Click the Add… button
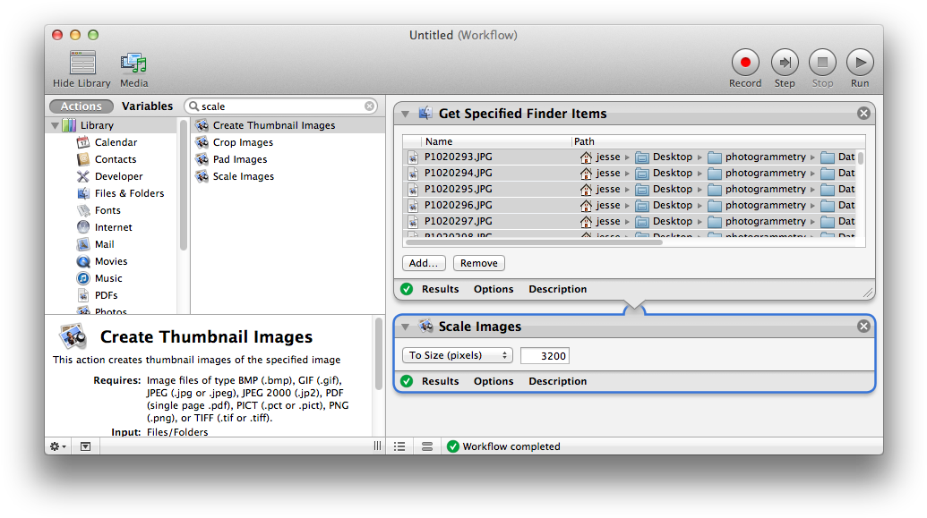Image resolution: width=927 pixels, height=518 pixels. [424, 263]
